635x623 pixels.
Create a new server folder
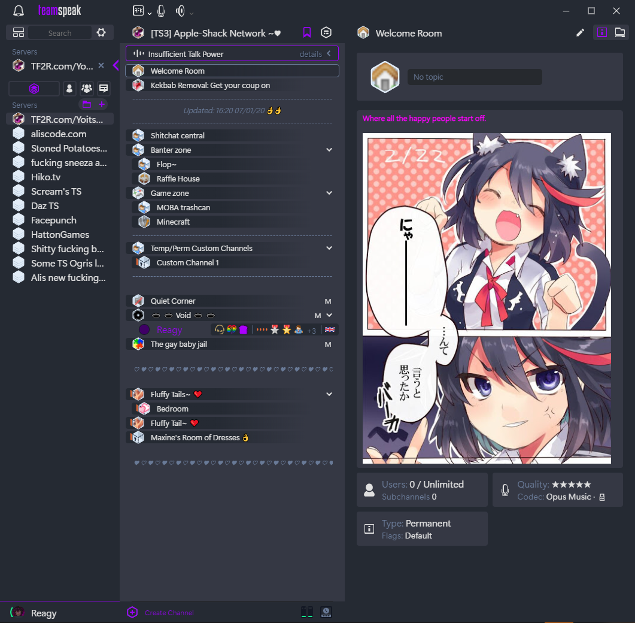(87, 105)
